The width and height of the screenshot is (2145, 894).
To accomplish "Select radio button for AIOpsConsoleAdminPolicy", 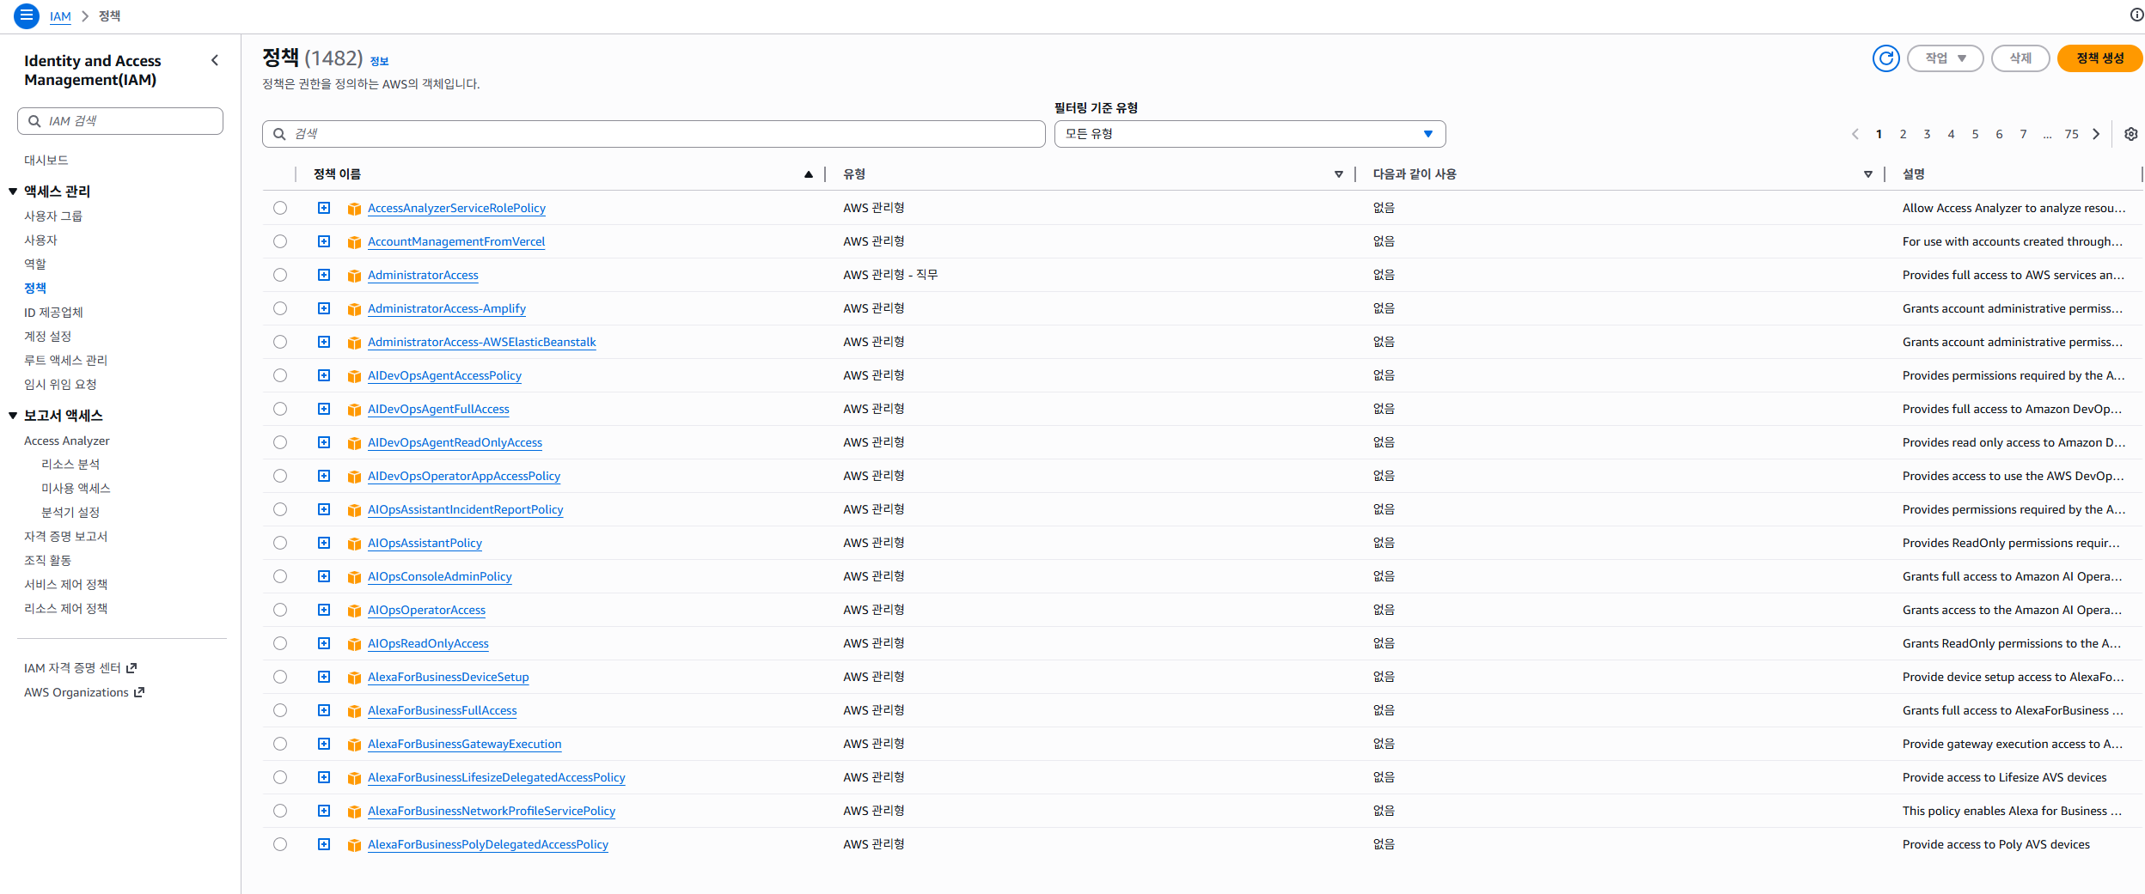I will pos(280,576).
